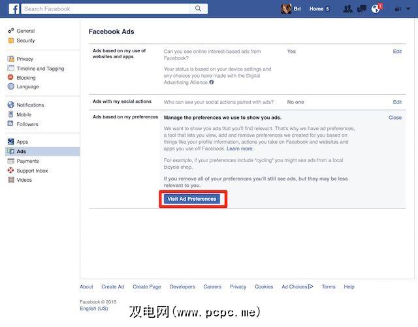Screen dimensions: 418x327
Task: Click the Ads with my social actions heading
Action: tap(122, 101)
